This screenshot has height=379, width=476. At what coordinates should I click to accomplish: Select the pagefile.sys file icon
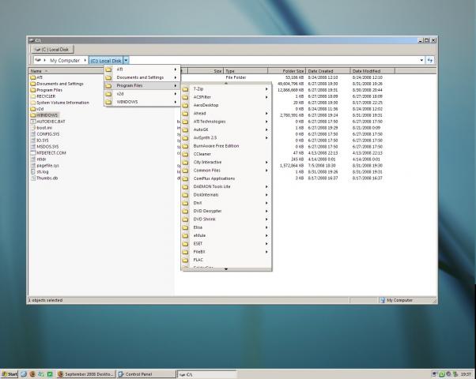[33, 166]
